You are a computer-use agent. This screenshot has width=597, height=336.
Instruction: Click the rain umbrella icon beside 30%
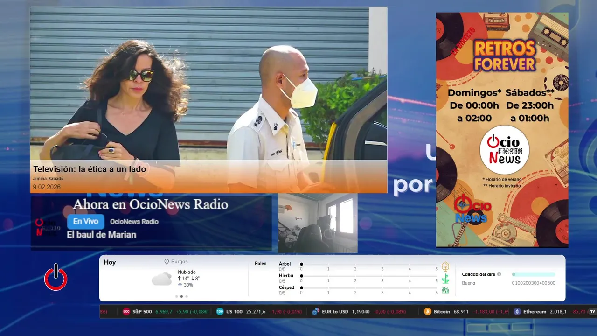[180, 285]
